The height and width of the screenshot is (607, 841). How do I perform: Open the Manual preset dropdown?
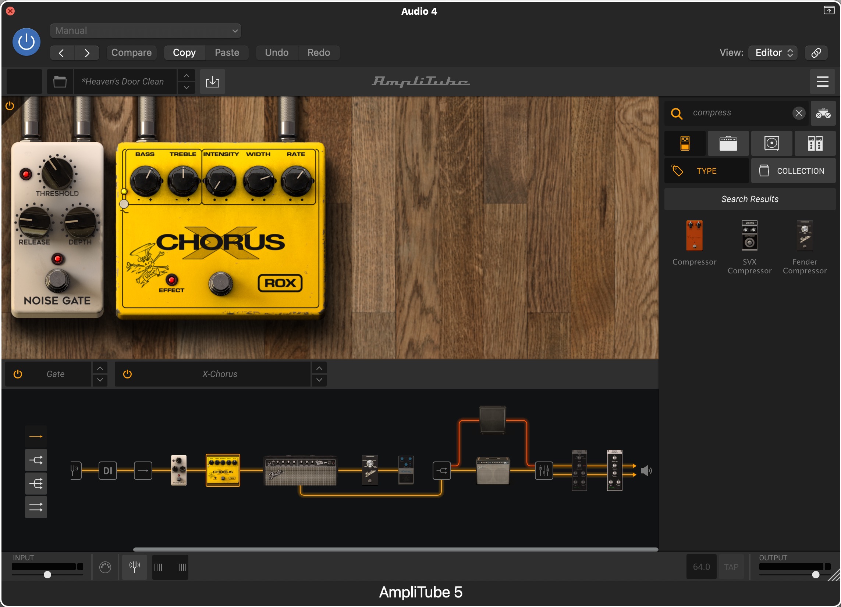145,31
